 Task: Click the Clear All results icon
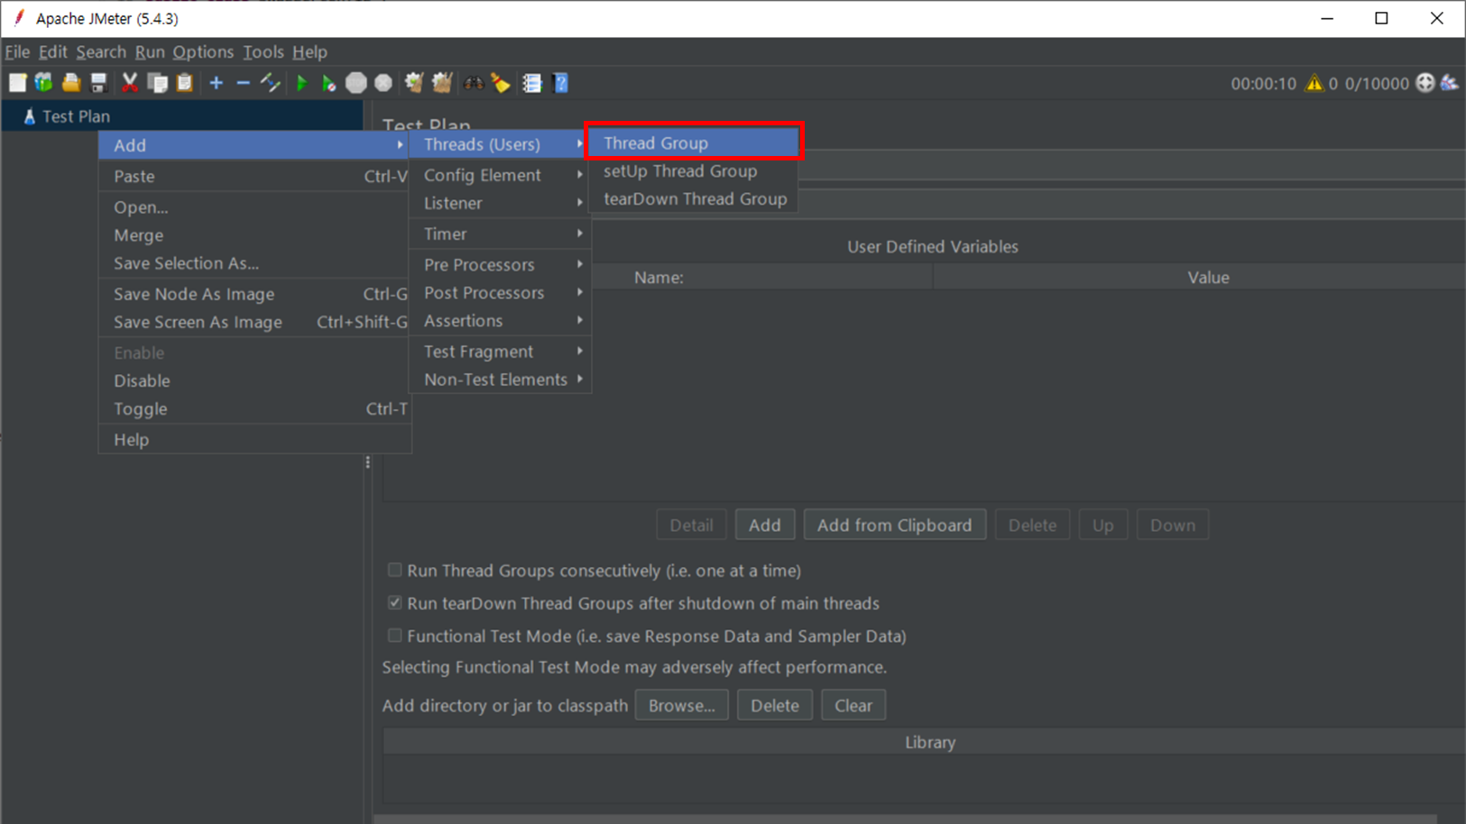[x=442, y=83]
